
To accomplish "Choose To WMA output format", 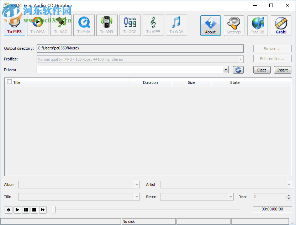I will (37, 25).
